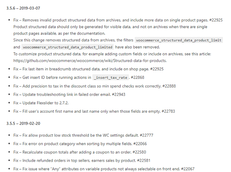Click the word documentation in the first fix note
Screen dimensions: 231x172
[x=91, y=33]
